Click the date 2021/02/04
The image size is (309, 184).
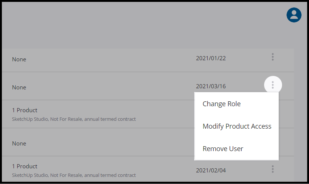click(x=211, y=171)
